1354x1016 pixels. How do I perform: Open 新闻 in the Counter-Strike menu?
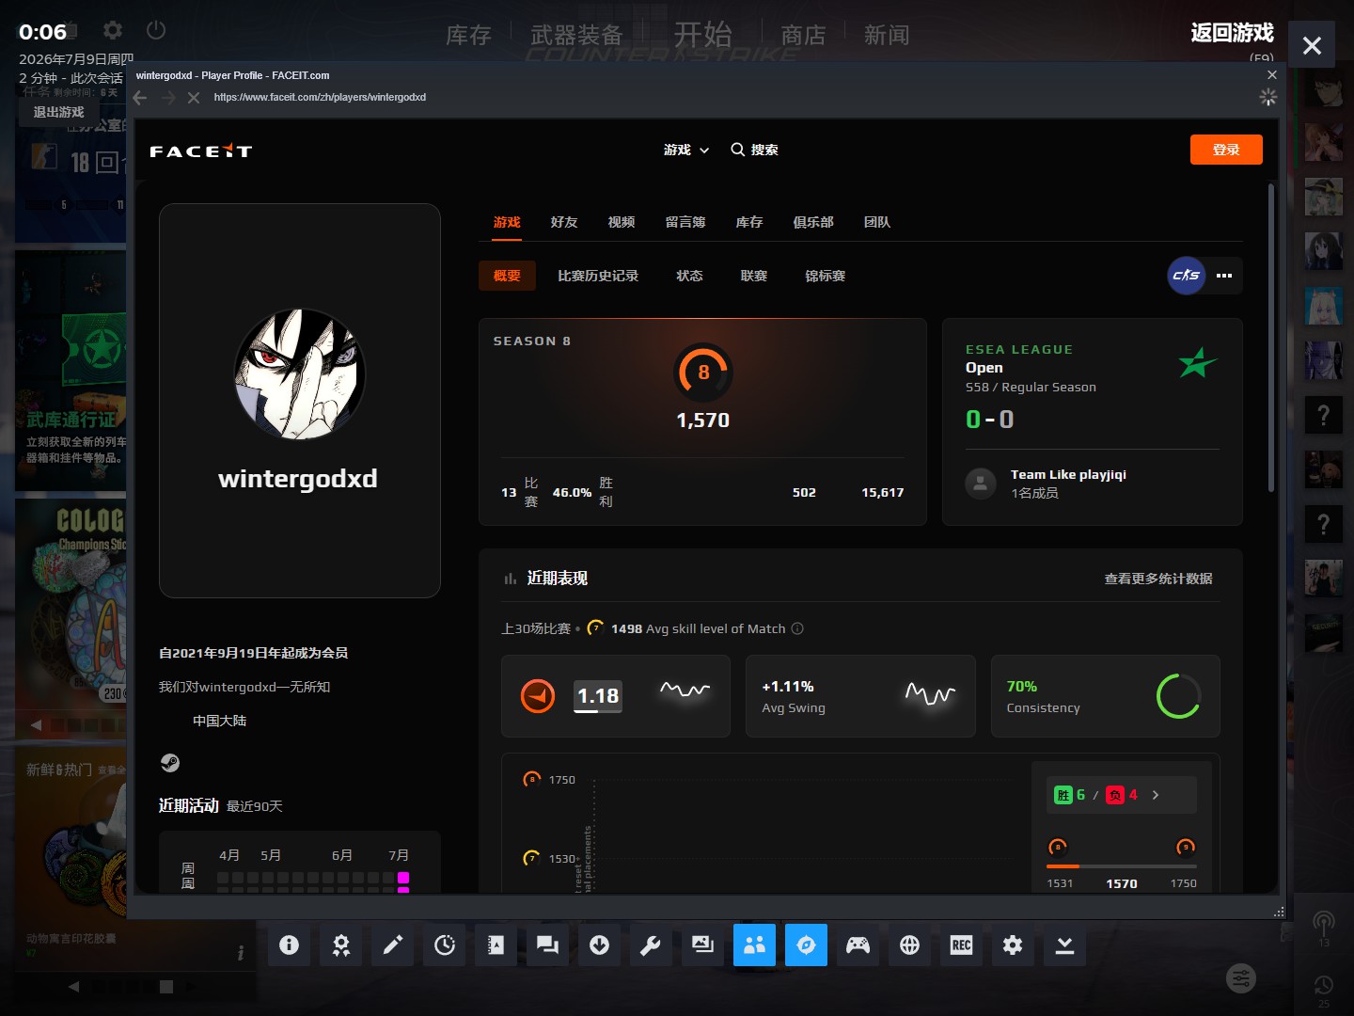(887, 35)
